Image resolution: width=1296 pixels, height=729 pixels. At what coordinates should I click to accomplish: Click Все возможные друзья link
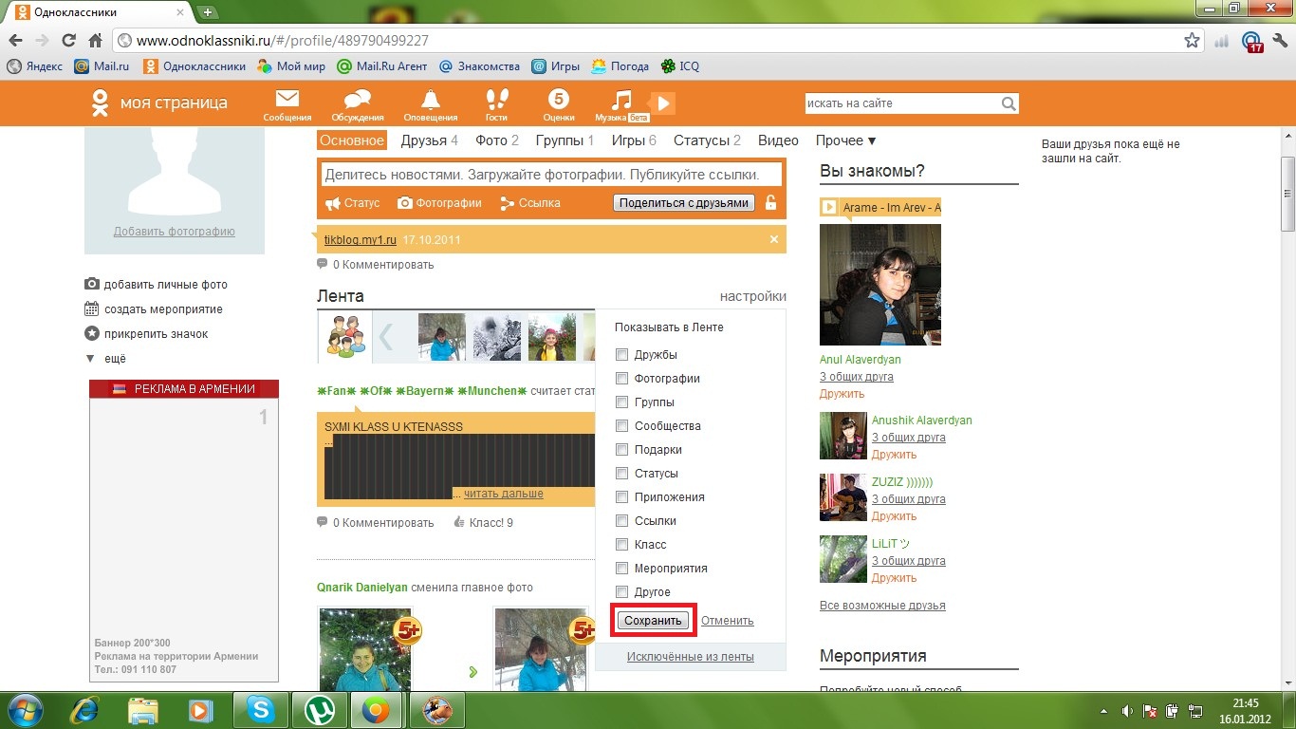tap(882, 606)
